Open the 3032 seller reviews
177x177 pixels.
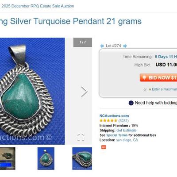[x=123, y=121]
